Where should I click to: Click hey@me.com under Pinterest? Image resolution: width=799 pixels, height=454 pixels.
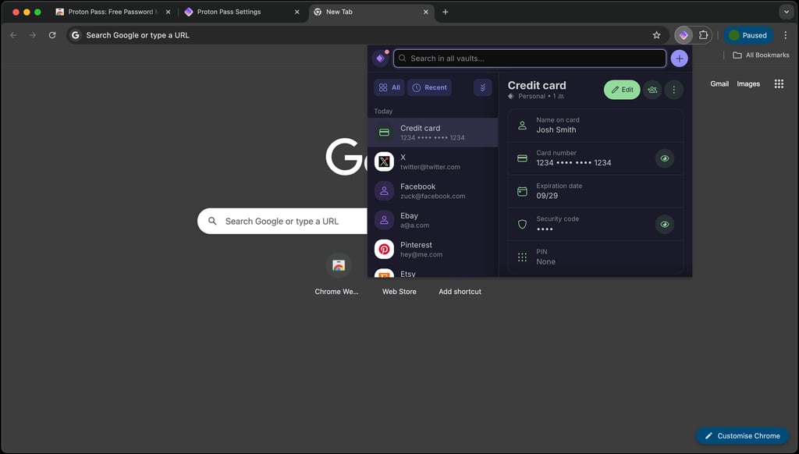(421, 255)
